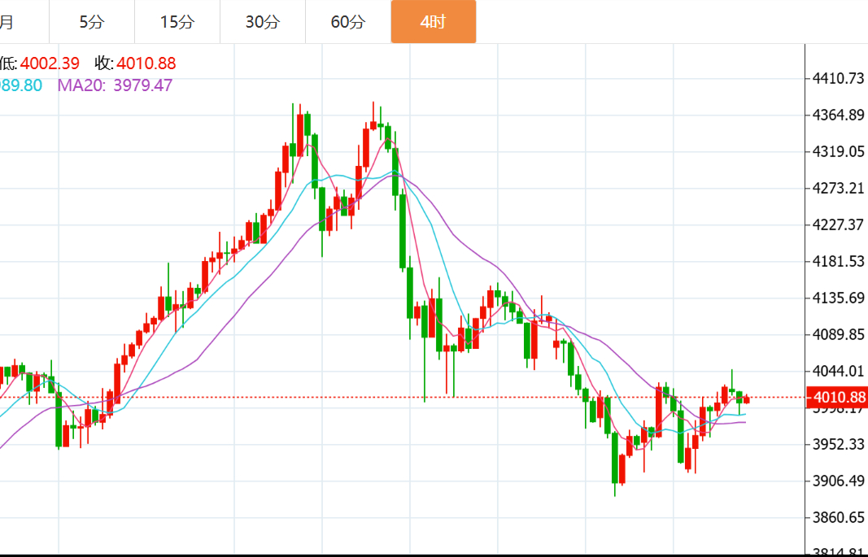Select the partially visible 月 tab
868x557 pixels.
(10, 22)
